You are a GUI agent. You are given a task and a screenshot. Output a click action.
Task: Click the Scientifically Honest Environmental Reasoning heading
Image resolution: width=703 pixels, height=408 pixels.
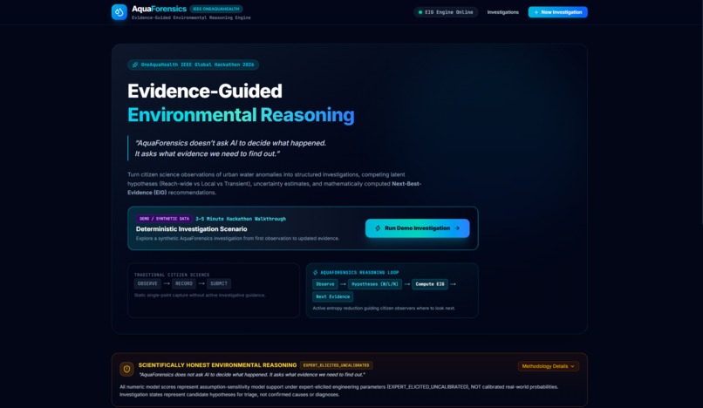217,365
